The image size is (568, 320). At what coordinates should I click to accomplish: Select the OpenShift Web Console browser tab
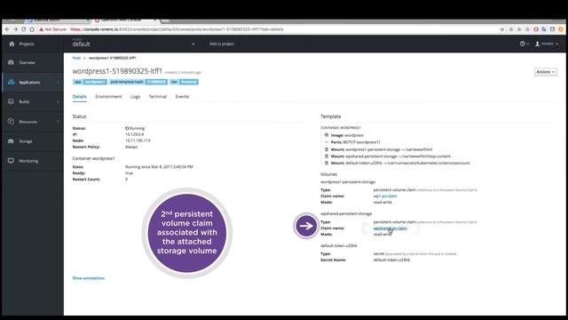click(125, 20)
